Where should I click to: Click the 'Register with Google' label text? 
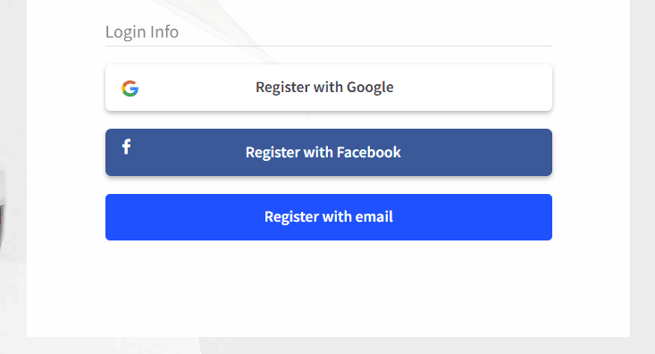tap(324, 88)
